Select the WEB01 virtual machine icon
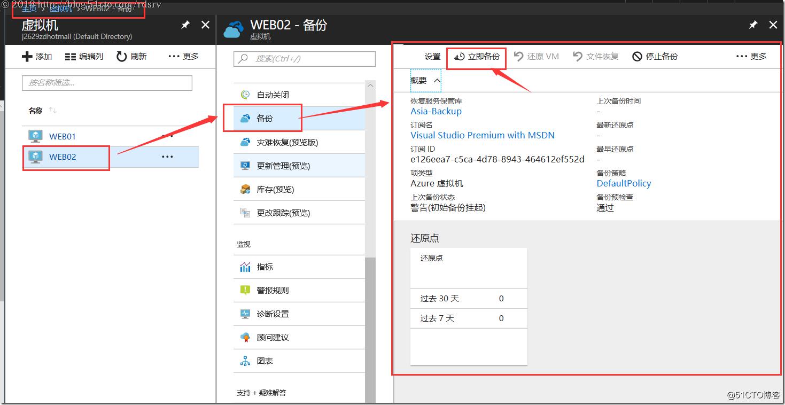Image resolution: width=785 pixels, height=405 pixels. coord(36,136)
